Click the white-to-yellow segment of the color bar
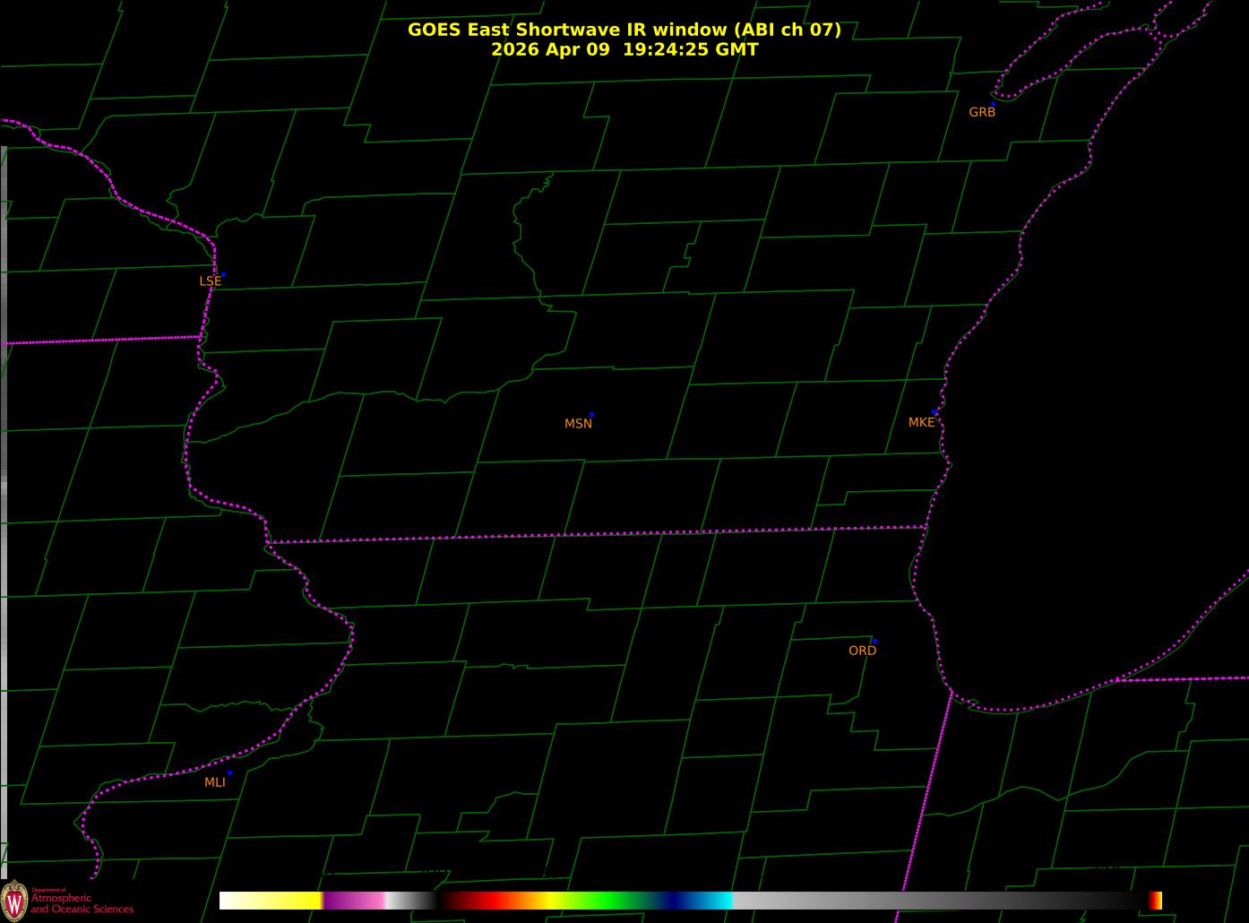 click(271, 901)
